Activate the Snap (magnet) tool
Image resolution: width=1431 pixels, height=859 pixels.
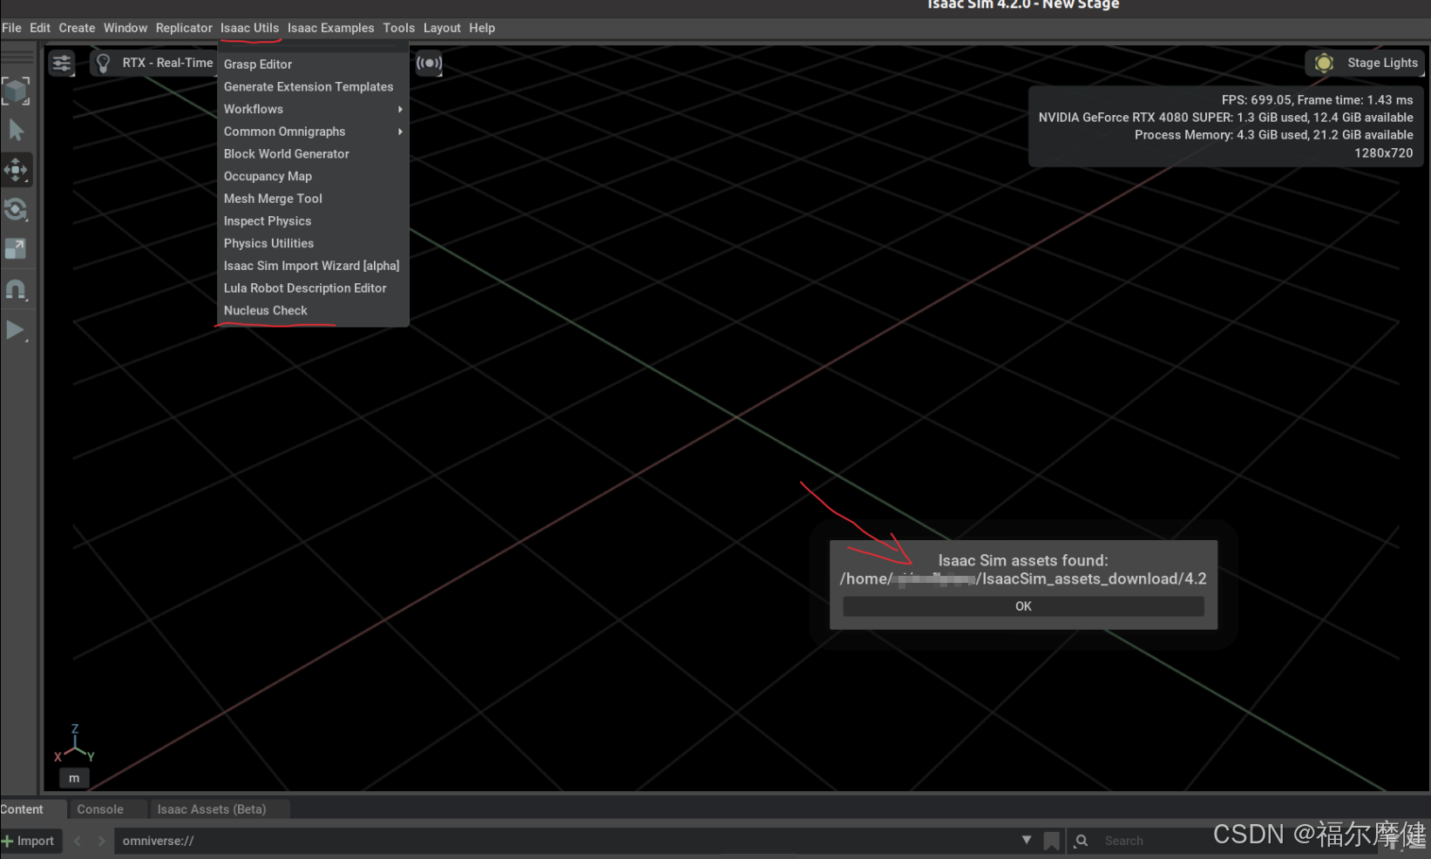[17, 289]
